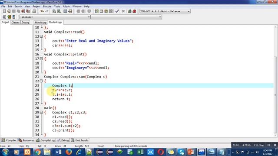Click the Replace toolbar icon
Screen dimensions: 278x156
click(x=59, y=11)
